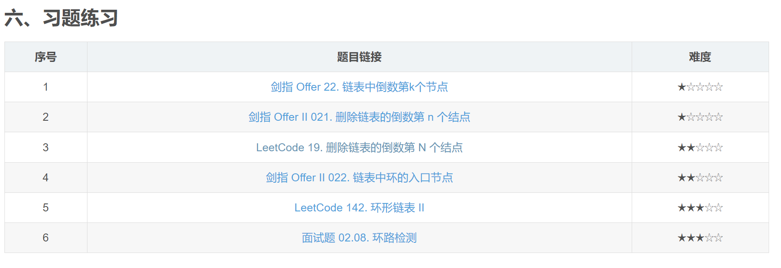Click serial number 5 cell
The height and width of the screenshot is (268, 781).
45,207
